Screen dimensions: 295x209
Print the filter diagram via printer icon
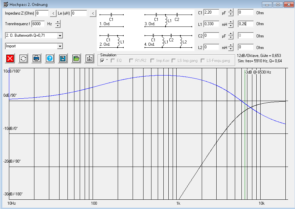coord(36,58)
